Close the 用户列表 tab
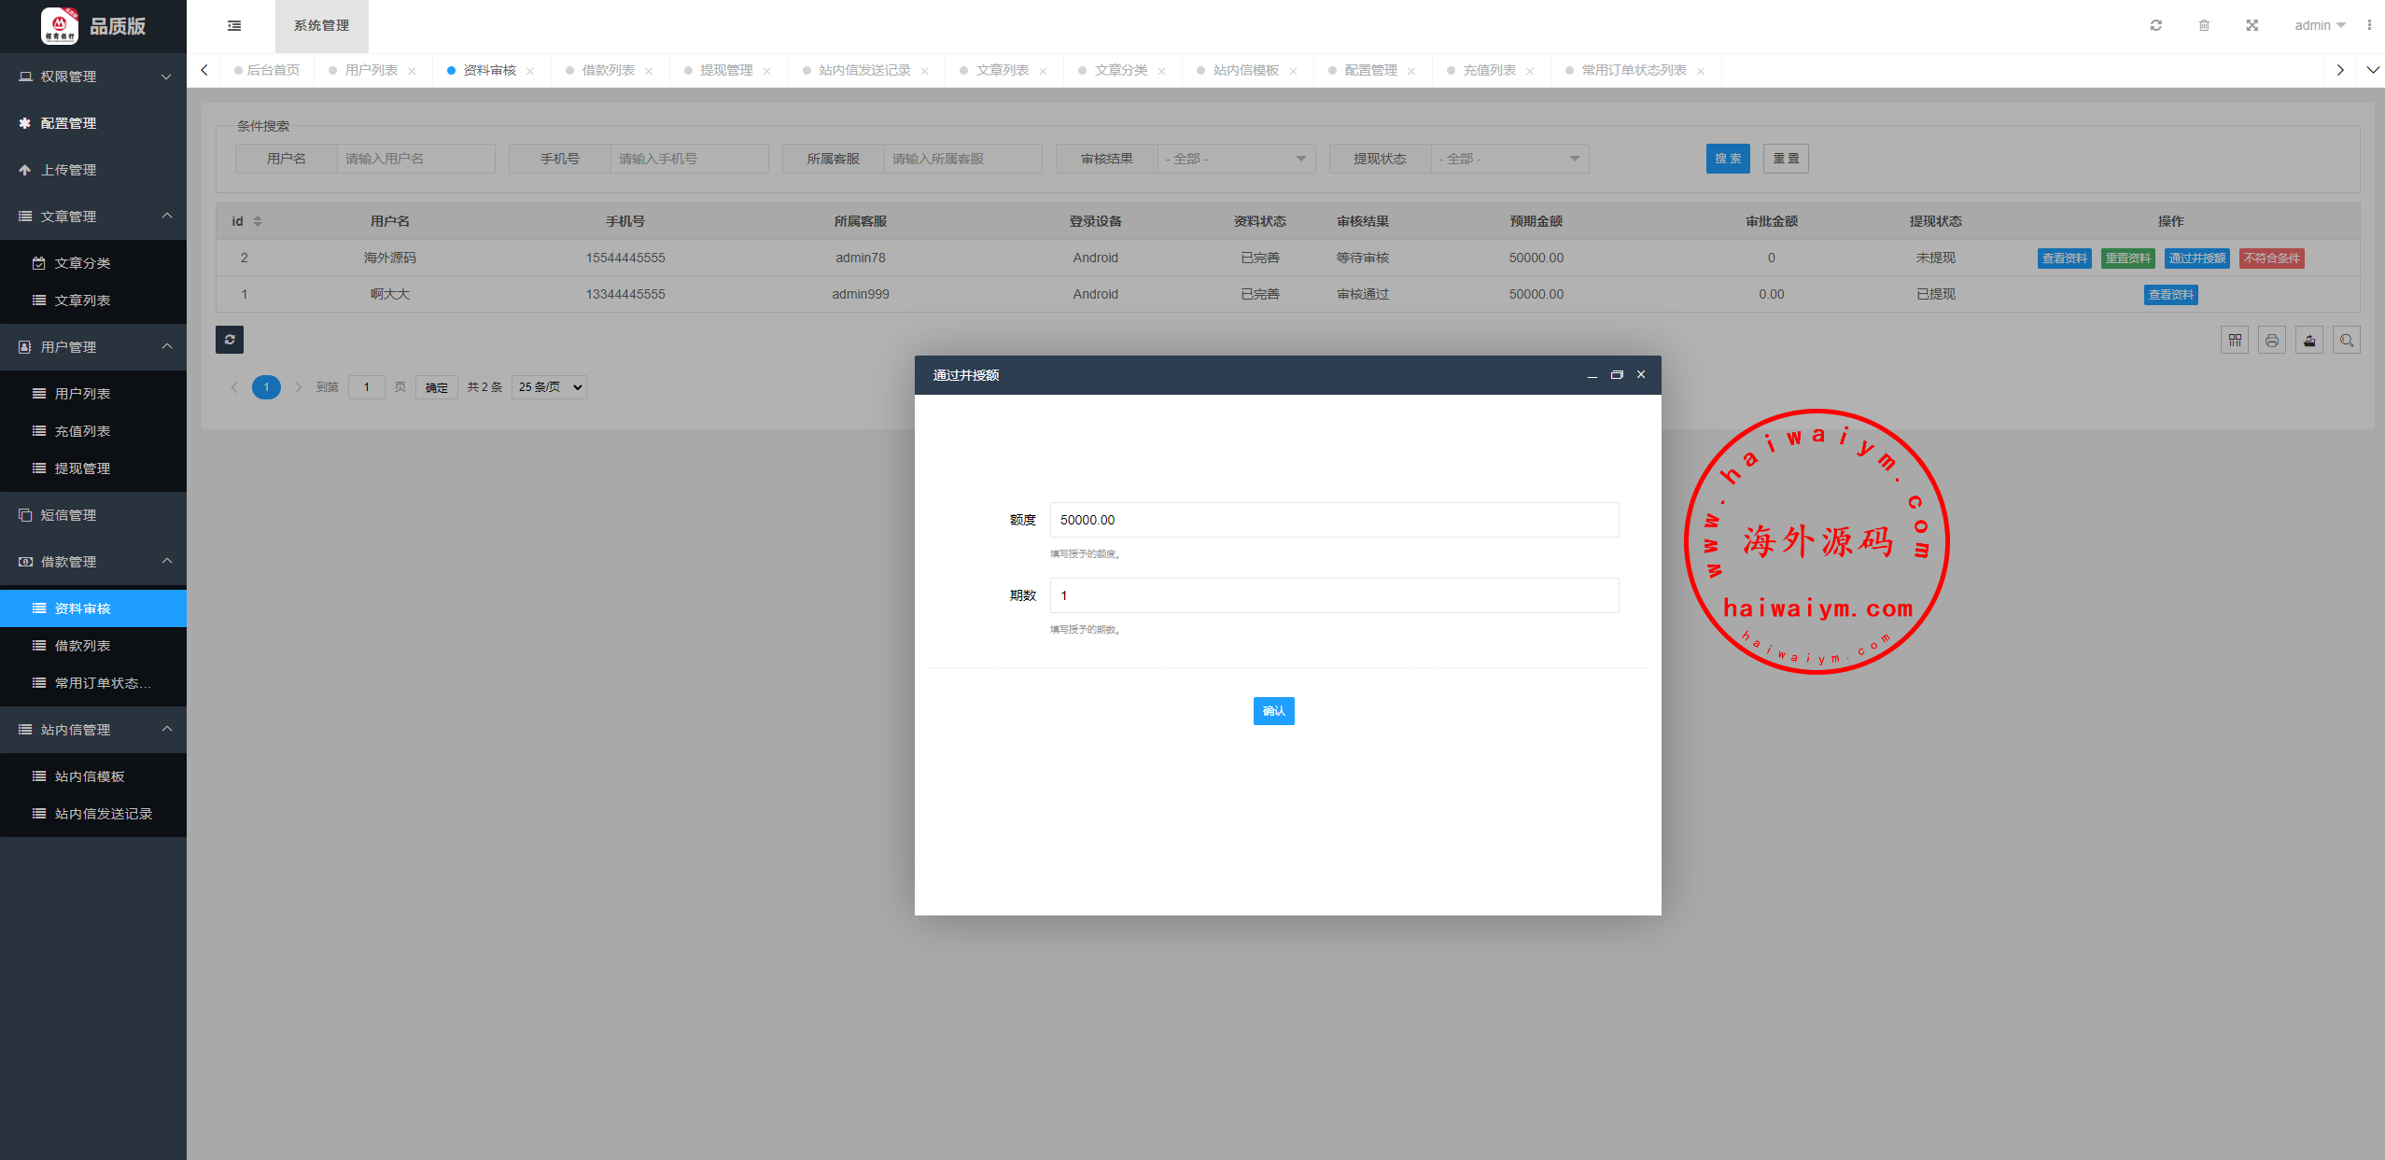This screenshot has width=2385, height=1160. pos(412,71)
